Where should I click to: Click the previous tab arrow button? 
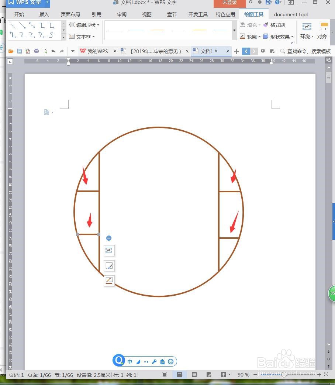[x=246, y=51]
